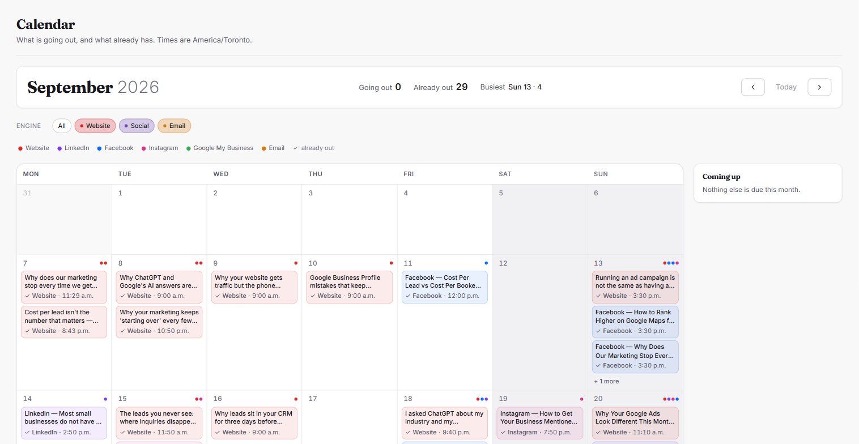Click the colored dots on day 13
Image resolution: width=859 pixels, height=444 pixels.
(x=671, y=263)
